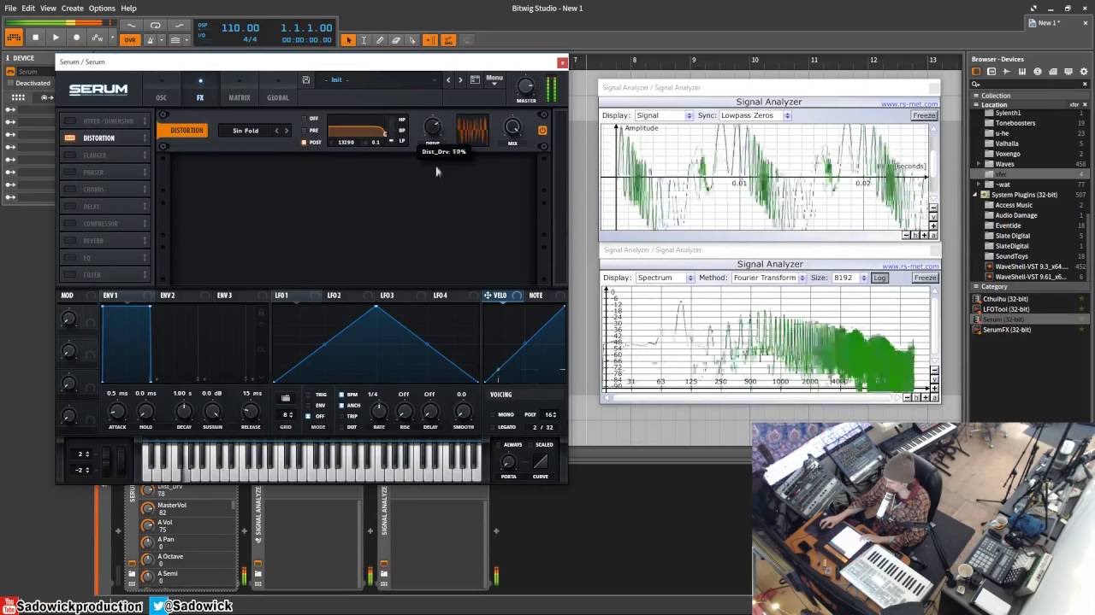Toggle the loop connector icon in transport
The height and width of the screenshot is (615, 1095).
(x=155, y=26)
